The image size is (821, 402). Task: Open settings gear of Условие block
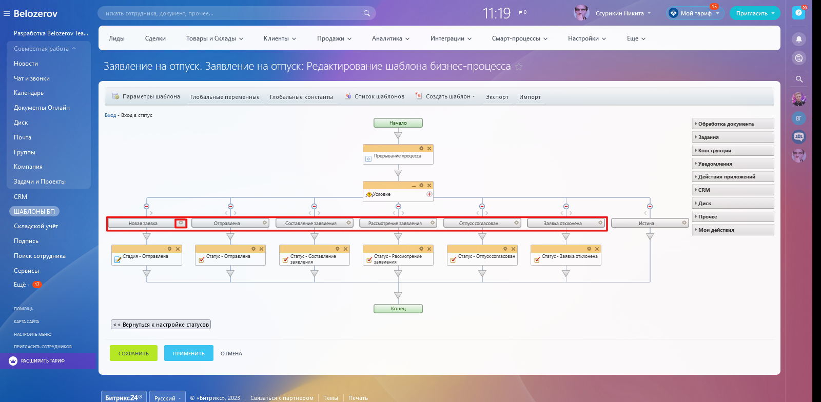point(421,186)
